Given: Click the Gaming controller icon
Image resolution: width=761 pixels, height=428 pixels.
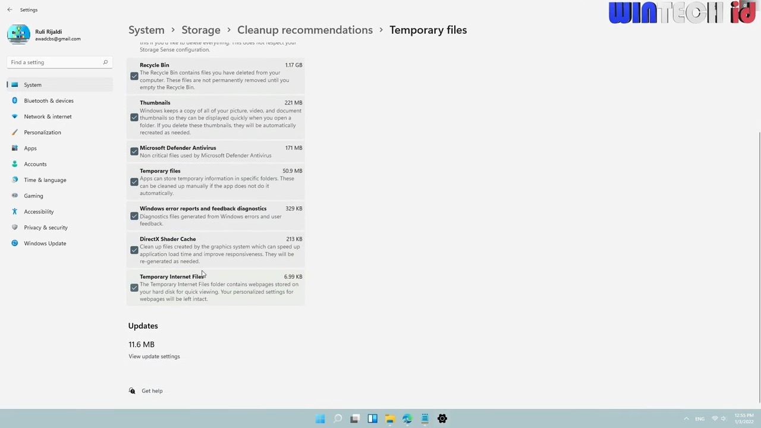Looking at the screenshot, I should coord(15,196).
